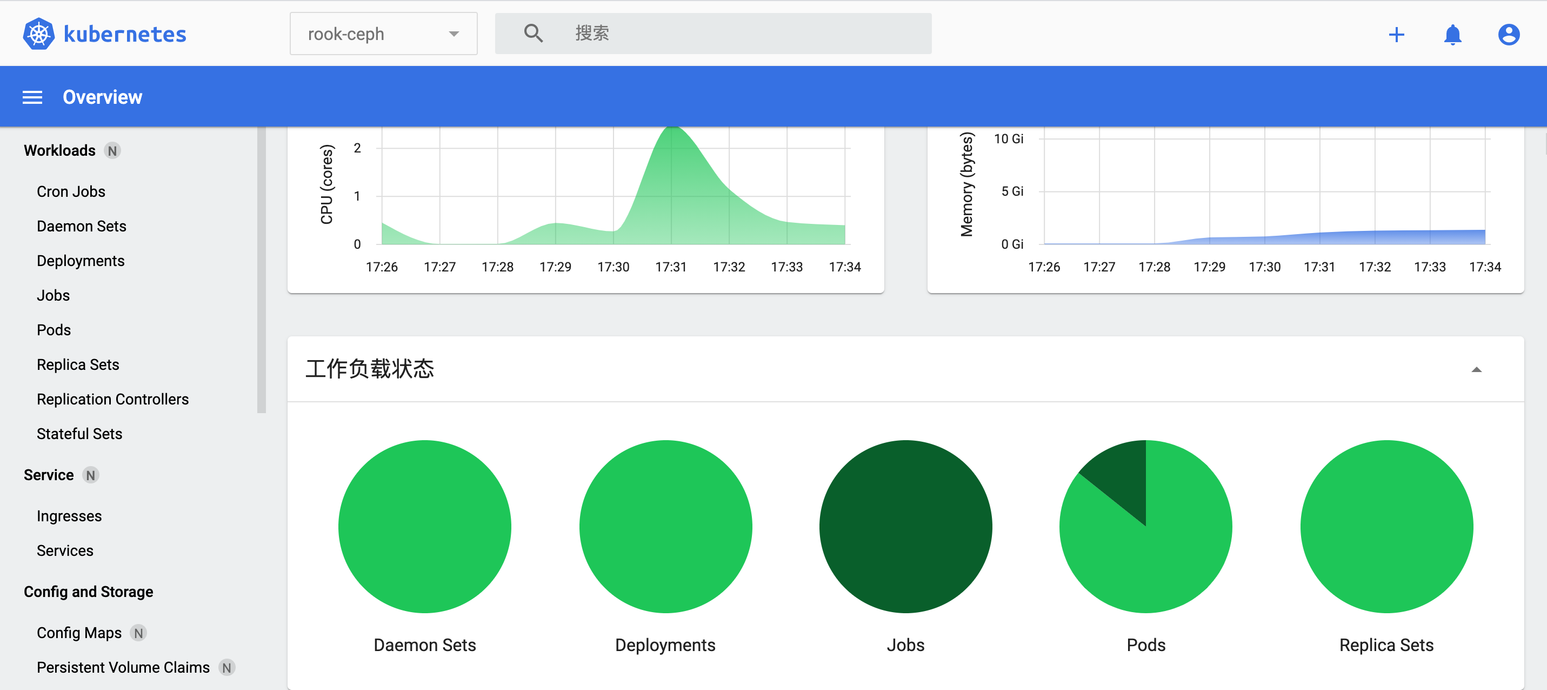Click the Kubernetes helm logo icon
This screenshot has width=1547, height=690.
39,34
